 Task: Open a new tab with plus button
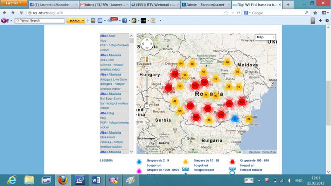pos(288,5)
